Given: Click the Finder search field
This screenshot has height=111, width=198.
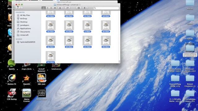Looking at the screenshot, I should tap(106, 8).
